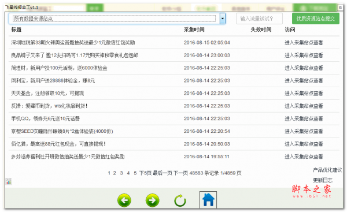Click timestamp 2016-08-15 02:05:04

pyautogui.click(x=206, y=42)
